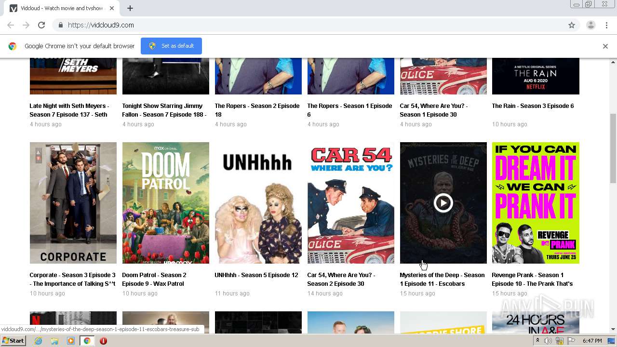Click the taskbar clock showing 6:47 PM
Image resolution: width=617 pixels, height=347 pixels.
(592, 341)
